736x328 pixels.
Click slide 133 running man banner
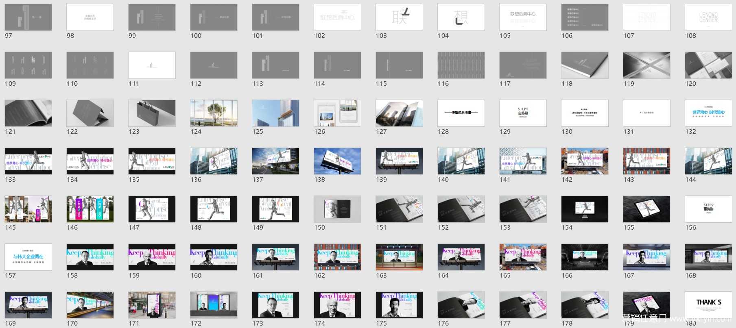point(28,161)
